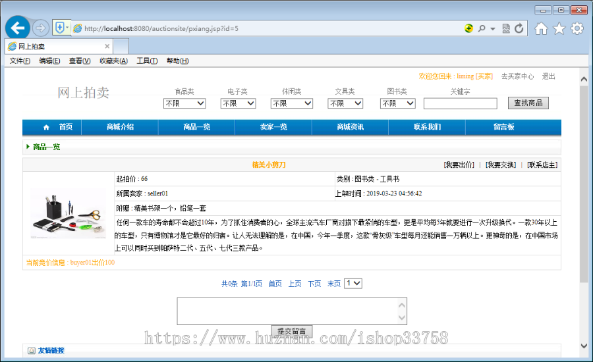
Task: Open the 查看(V) menu
Action: tap(80, 61)
